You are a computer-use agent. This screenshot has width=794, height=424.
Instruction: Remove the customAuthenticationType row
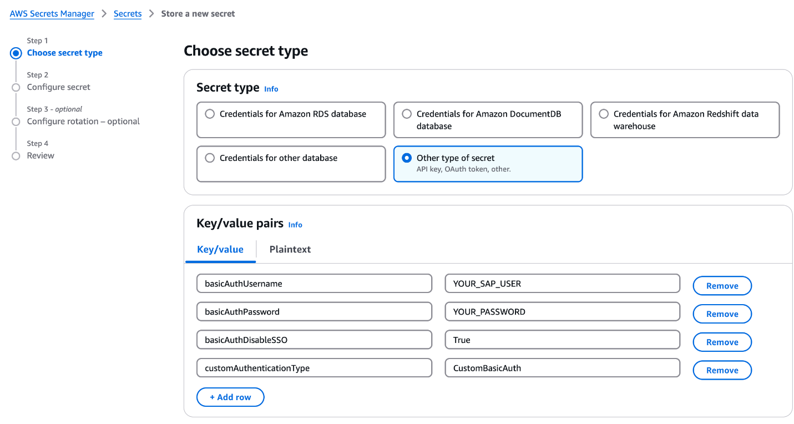pyautogui.click(x=722, y=370)
